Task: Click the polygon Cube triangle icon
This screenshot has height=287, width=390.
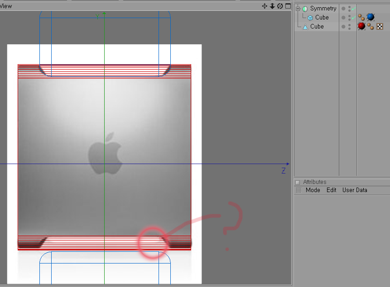Action: tap(305, 27)
